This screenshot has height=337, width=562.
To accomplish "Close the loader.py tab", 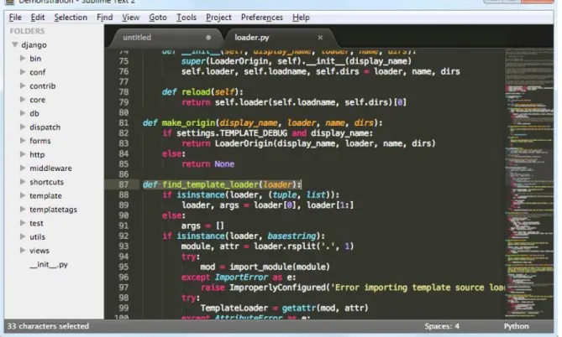I will 320,37.
